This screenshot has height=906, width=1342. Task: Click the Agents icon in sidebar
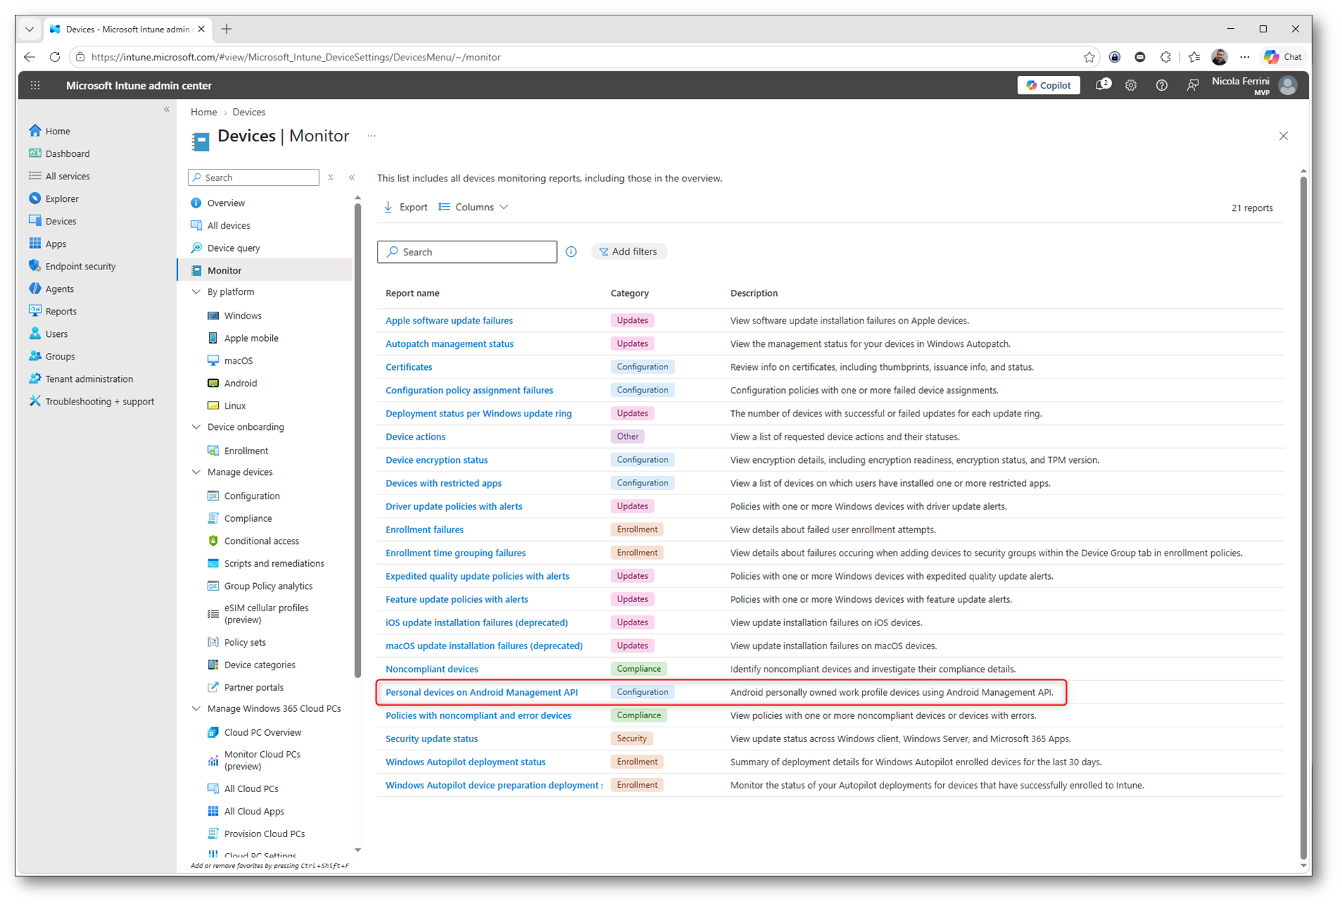click(35, 288)
